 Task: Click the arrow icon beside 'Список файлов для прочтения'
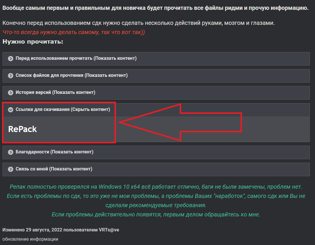tap(10, 76)
